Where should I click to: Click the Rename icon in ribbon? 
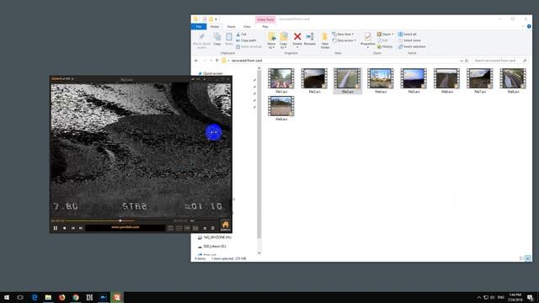coord(310,40)
